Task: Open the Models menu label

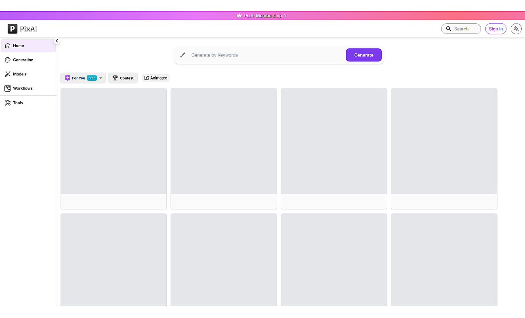Action: 20,74
